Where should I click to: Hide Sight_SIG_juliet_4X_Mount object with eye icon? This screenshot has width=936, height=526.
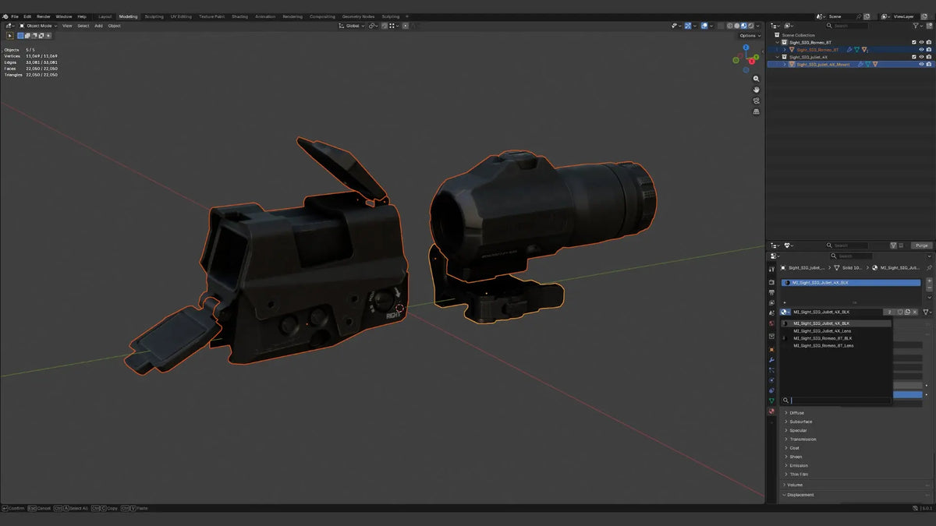click(x=921, y=64)
